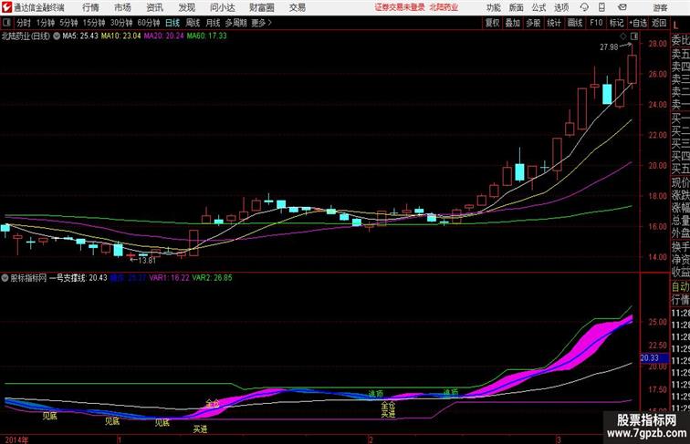690x444 pixels.
Task: Click the red L tab in right sidebar
Action: click(x=676, y=26)
